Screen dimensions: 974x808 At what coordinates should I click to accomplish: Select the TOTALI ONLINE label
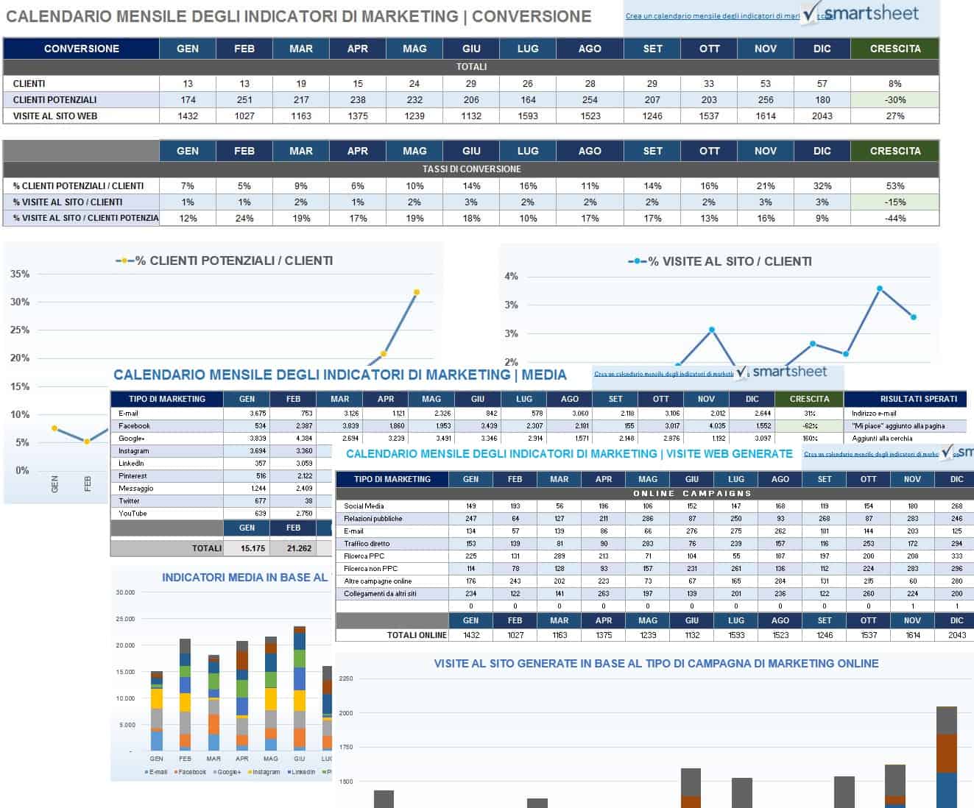tap(417, 635)
